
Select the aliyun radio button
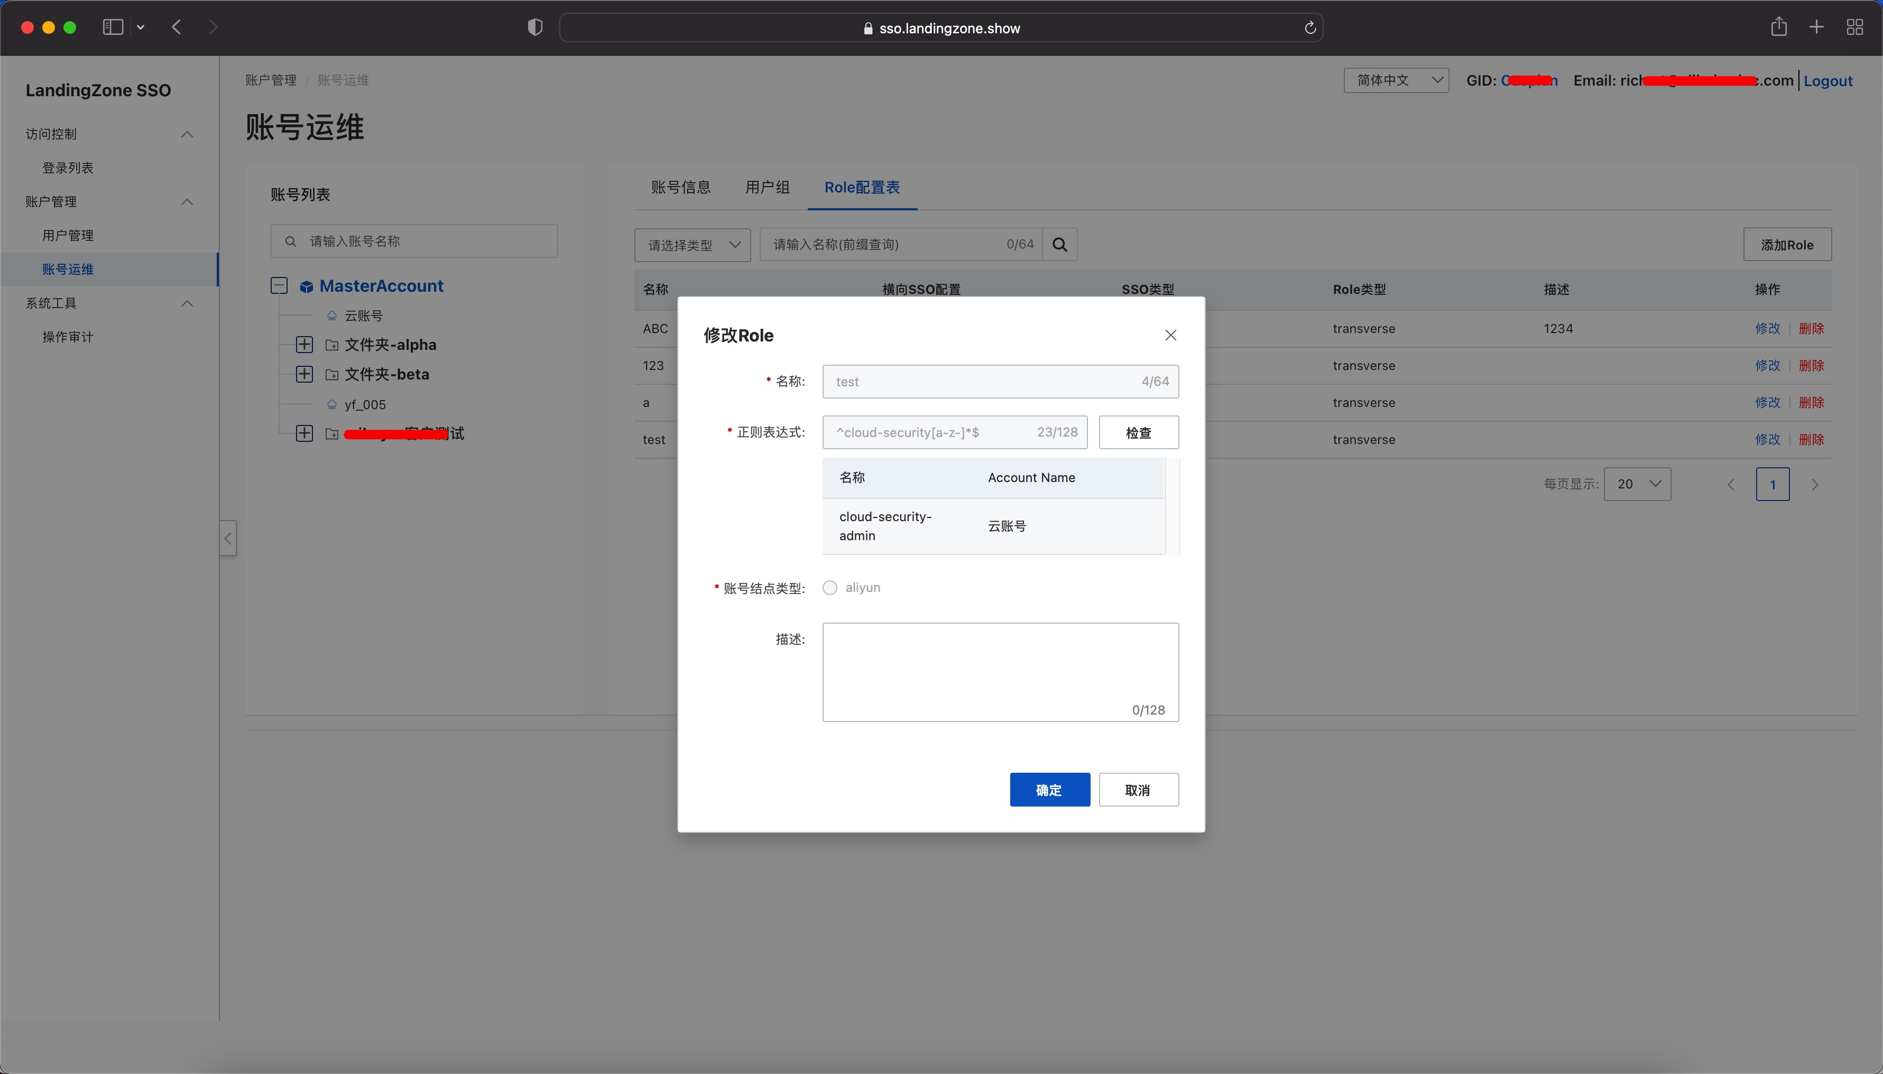point(830,588)
